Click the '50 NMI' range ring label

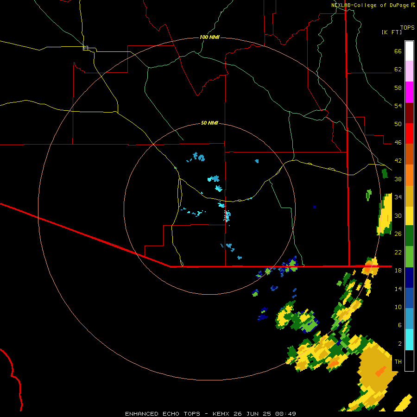click(209, 123)
